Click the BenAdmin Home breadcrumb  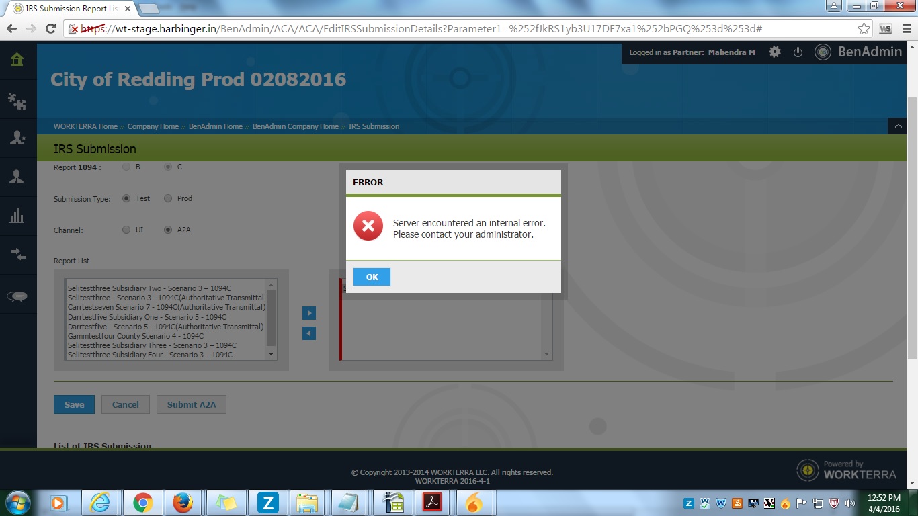pos(215,126)
